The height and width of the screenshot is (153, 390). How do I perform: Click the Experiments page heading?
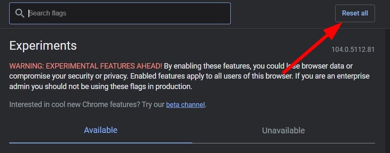point(43,46)
